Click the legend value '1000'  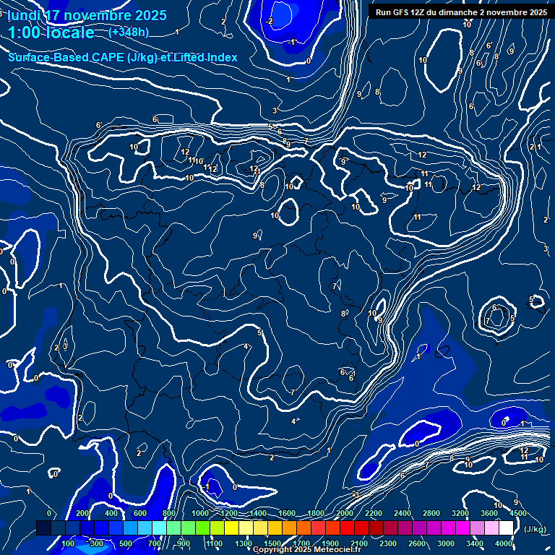[x=200, y=513]
